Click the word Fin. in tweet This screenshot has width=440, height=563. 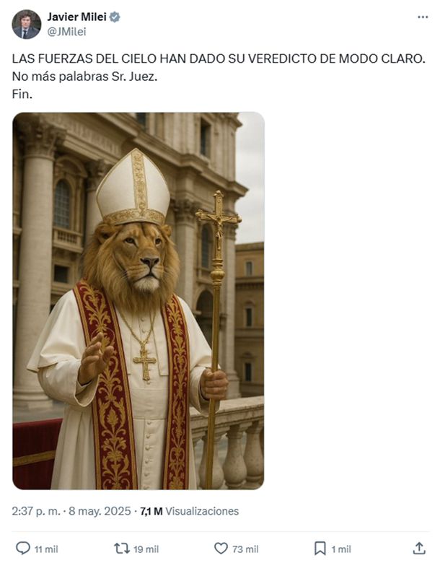22,94
